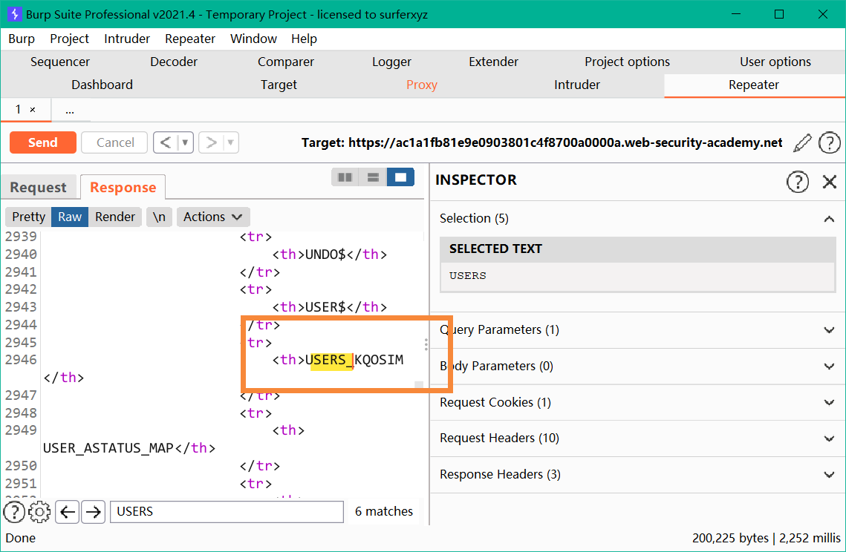Add new Repeater tab via ellipsis

tap(70, 111)
